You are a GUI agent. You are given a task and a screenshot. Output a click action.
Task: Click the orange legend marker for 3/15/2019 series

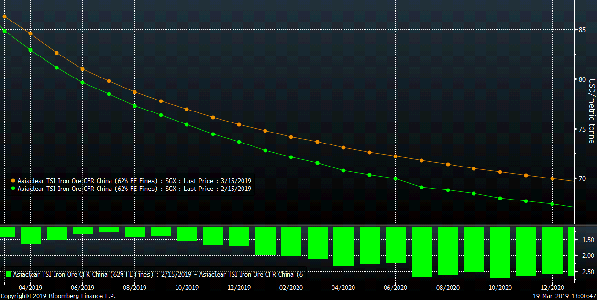pos(13,181)
